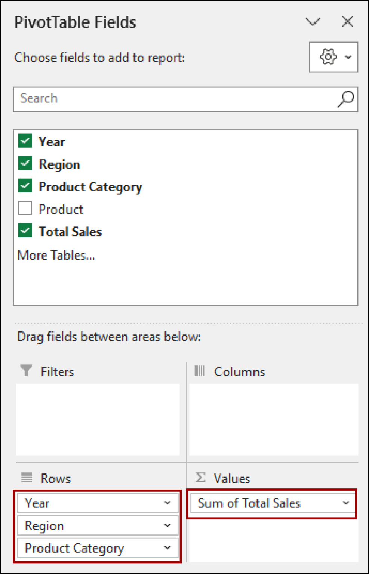
Task: Uncheck the Year field
Action: (x=25, y=141)
